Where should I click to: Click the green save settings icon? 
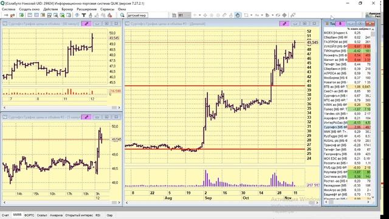point(22,15)
